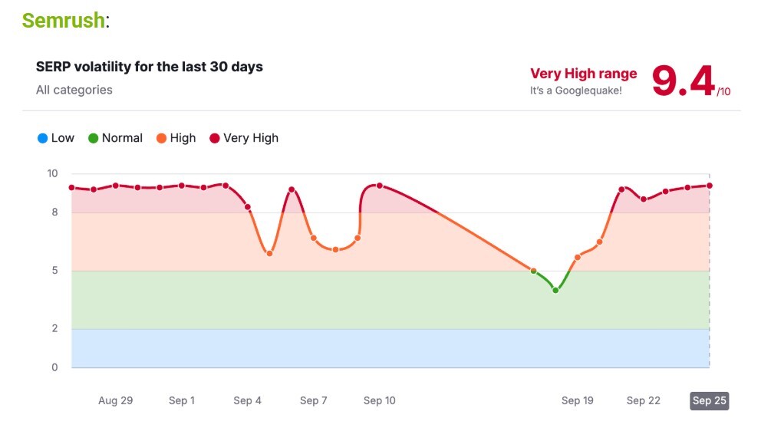
Task: Click the first red data point on chart
Action: pos(71,187)
